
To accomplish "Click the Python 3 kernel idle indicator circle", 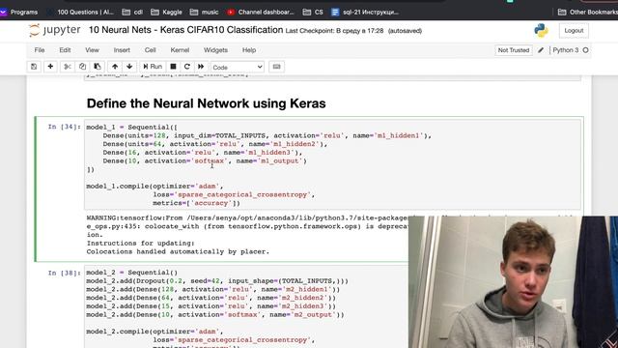I will coord(586,50).
